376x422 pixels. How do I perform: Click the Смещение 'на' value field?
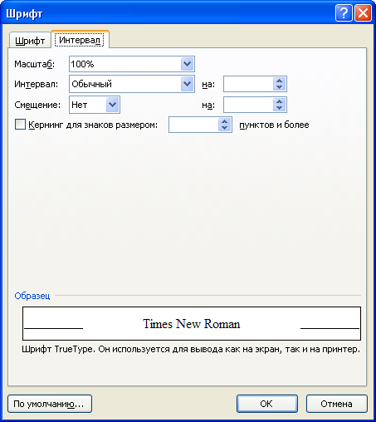[x=248, y=105]
